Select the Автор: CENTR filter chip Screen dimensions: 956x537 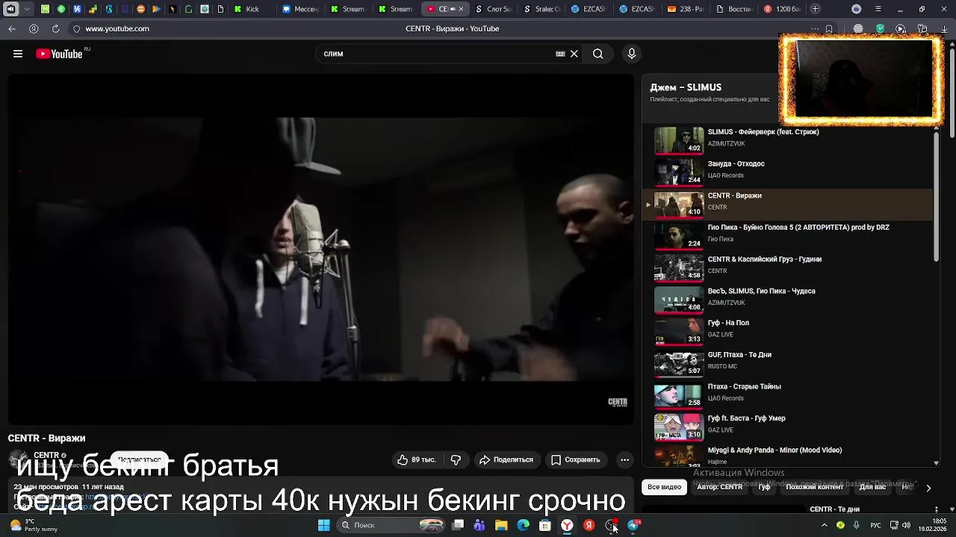pyautogui.click(x=720, y=487)
